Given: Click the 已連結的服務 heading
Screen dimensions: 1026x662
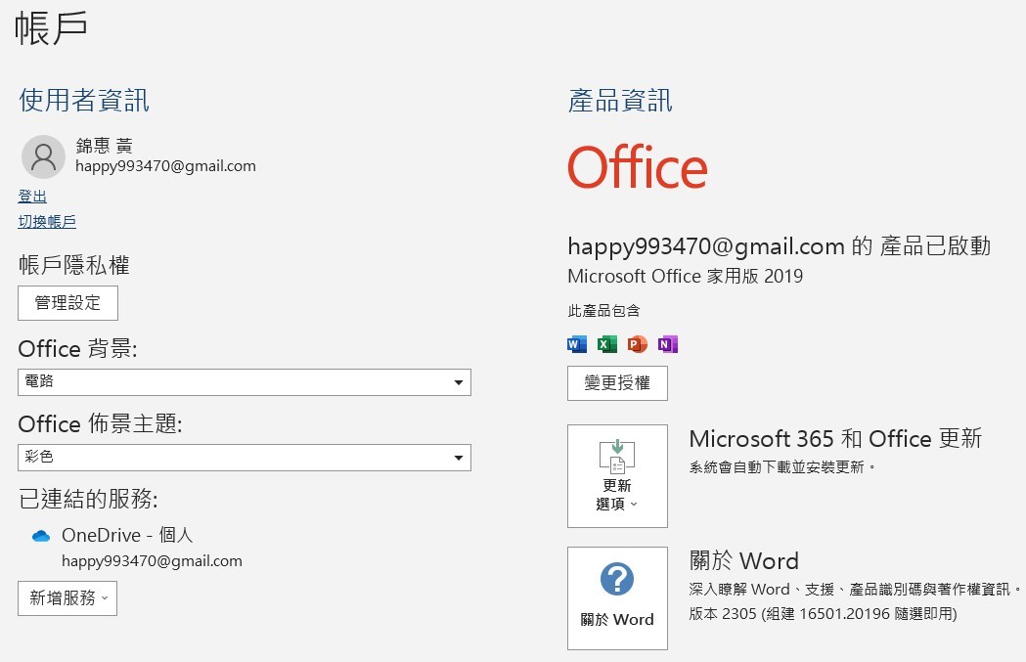Looking at the screenshot, I should tap(88, 499).
